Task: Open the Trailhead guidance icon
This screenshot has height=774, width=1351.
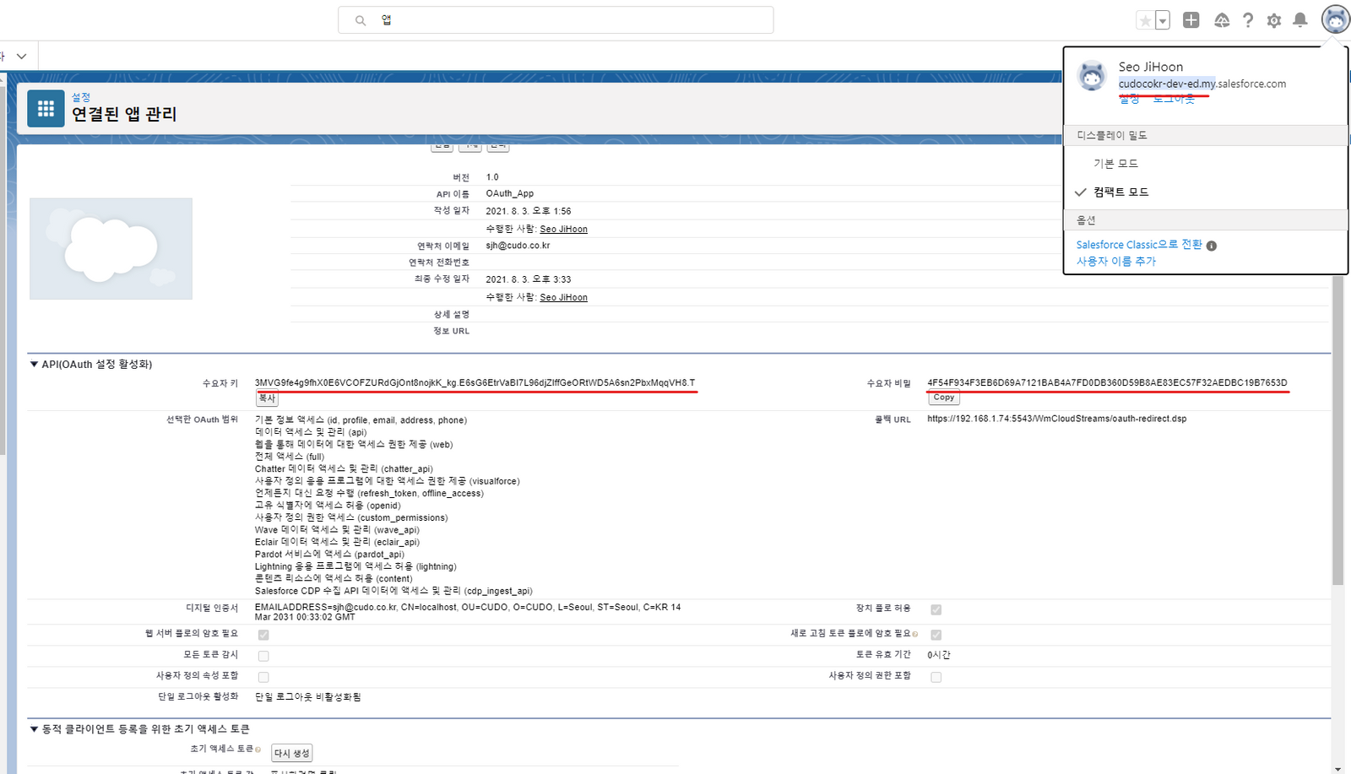Action: 1221,20
